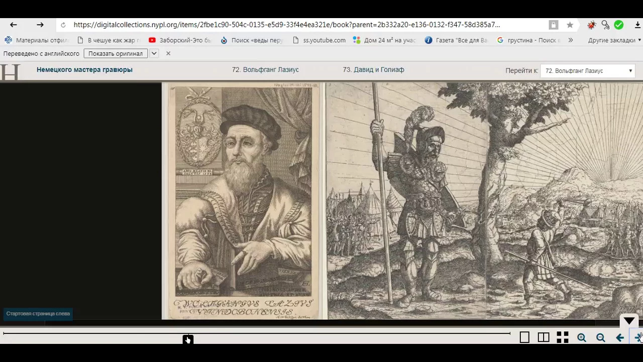643x362 pixels.
Task: Click the '73. Давид и Голиаф' page caption
Action: pyautogui.click(x=373, y=70)
